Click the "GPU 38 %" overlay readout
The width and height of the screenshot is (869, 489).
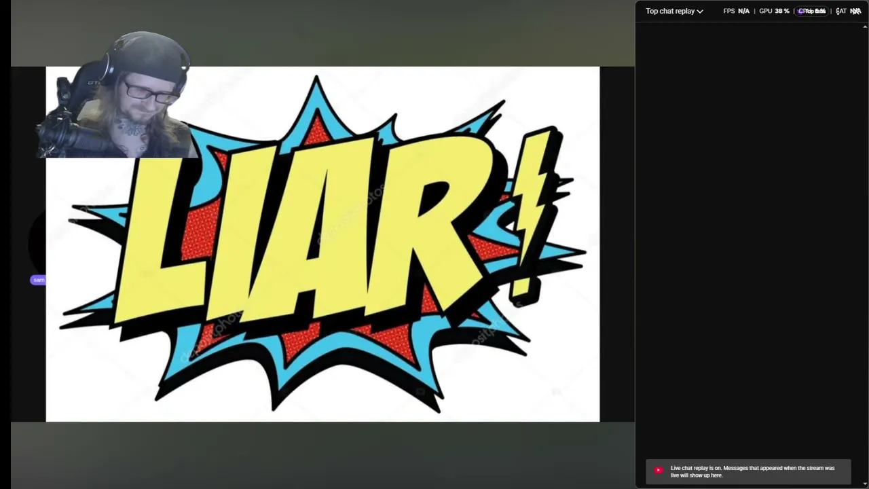(x=774, y=11)
